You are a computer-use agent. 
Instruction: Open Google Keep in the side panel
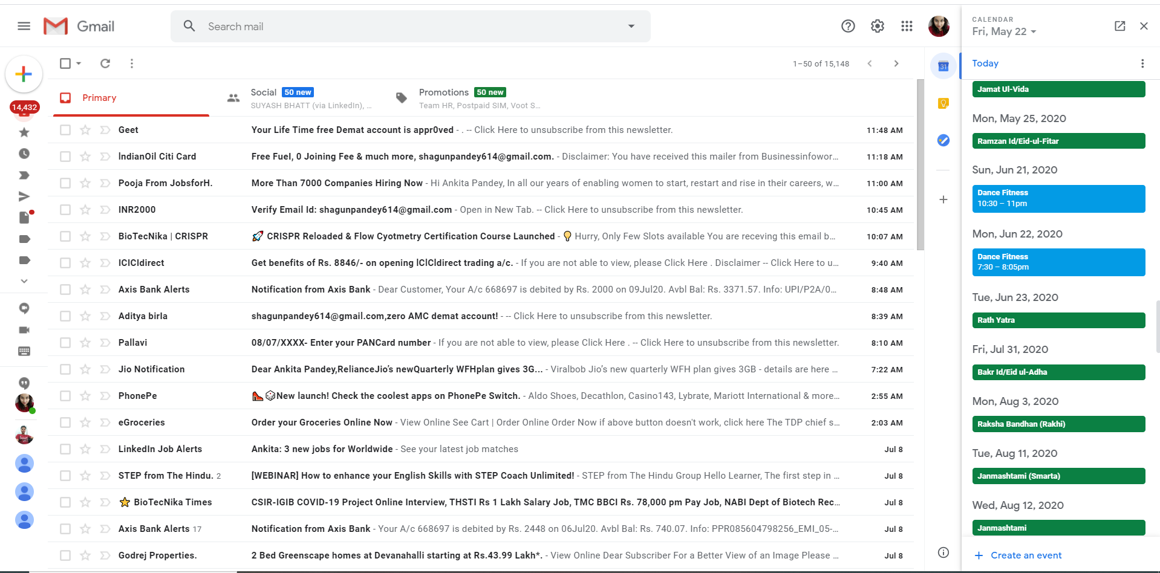943,103
